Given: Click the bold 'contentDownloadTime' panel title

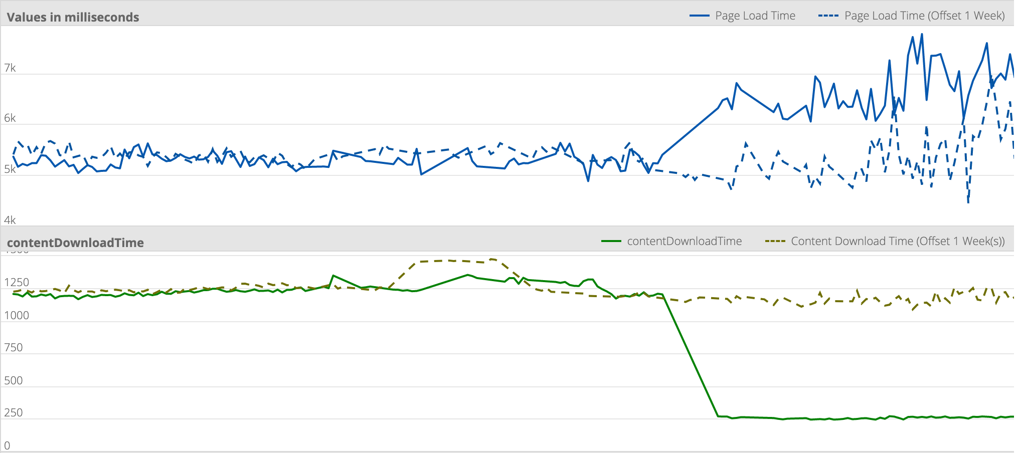Looking at the screenshot, I should [x=75, y=243].
